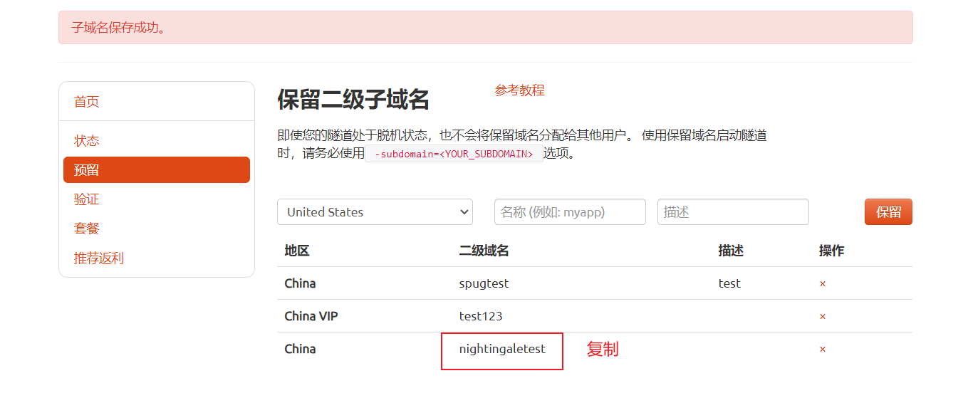968x393 pixels.
Task: Click the orange 保留 button
Action: point(888,212)
